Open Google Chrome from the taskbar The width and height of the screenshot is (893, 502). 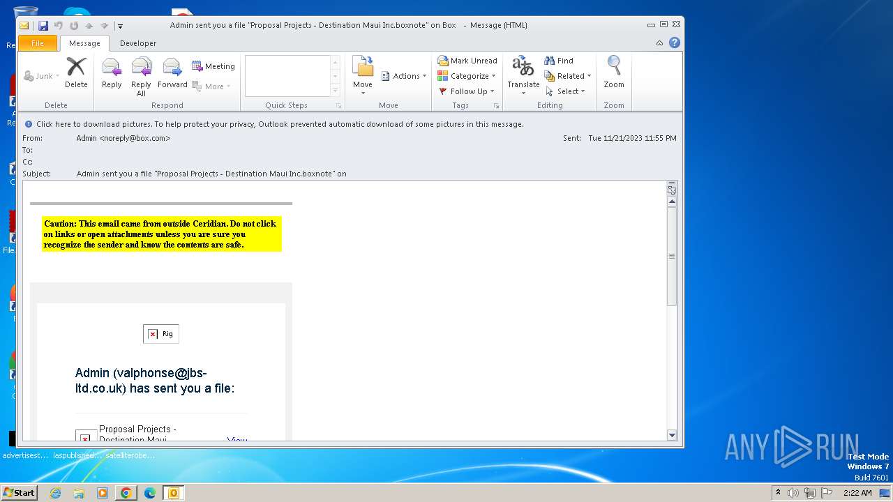(x=126, y=493)
